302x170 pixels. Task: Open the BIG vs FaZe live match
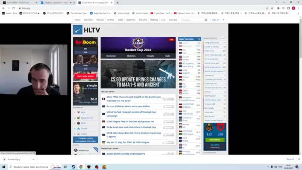[x=190, y=51]
